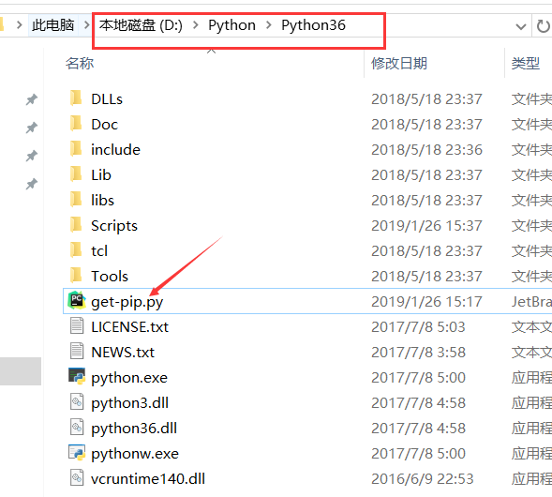Click the LICENSE.txt document icon
This screenshot has height=497, width=552.
77,325
